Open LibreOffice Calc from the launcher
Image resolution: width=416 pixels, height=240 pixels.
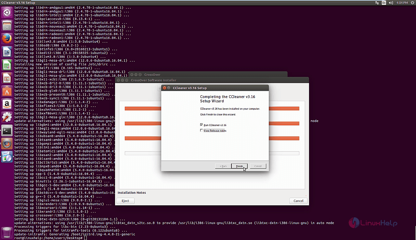pyautogui.click(x=7, y=65)
